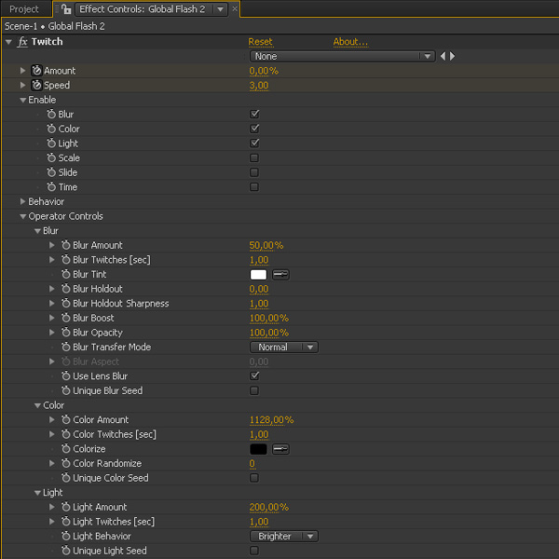Click the Light Behavior stopwatch
The width and height of the screenshot is (559, 559).
pos(65,537)
